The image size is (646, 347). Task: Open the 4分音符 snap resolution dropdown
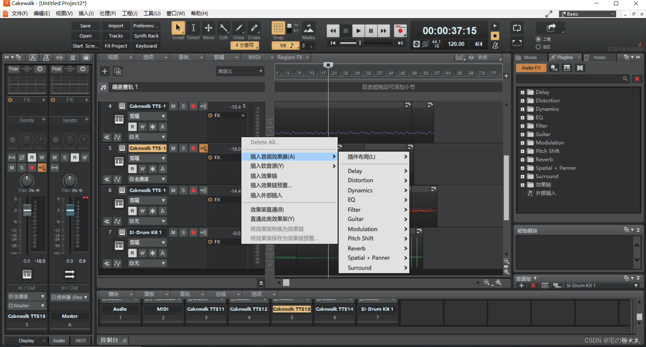click(245, 45)
